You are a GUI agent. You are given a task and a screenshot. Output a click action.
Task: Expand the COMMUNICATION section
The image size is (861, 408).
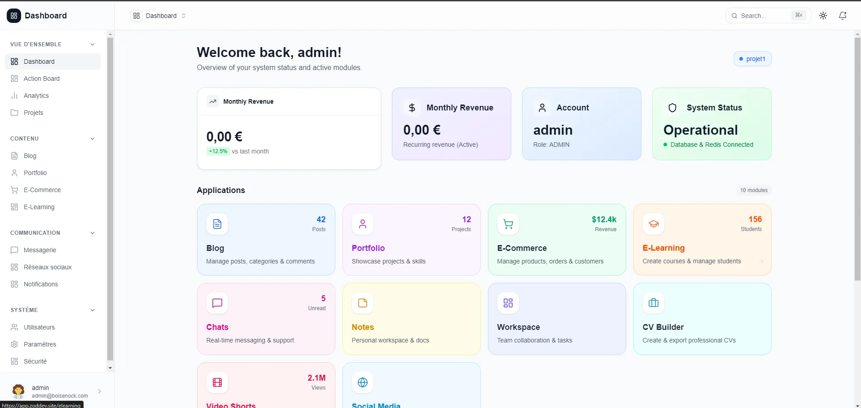click(x=92, y=233)
